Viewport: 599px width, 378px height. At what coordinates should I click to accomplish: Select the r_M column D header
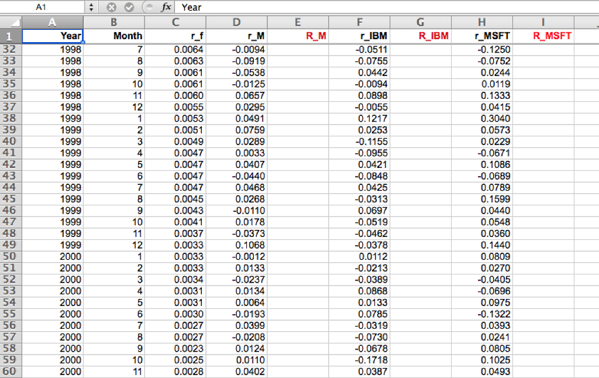(x=236, y=22)
